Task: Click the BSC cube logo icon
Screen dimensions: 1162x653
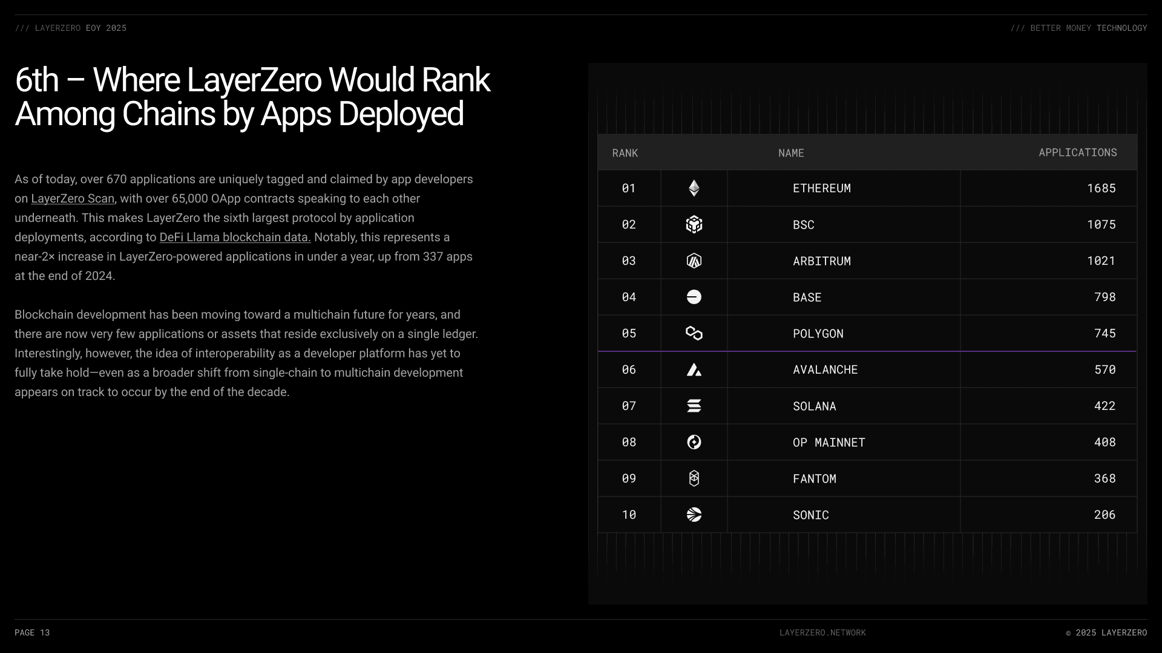Action: (x=694, y=224)
